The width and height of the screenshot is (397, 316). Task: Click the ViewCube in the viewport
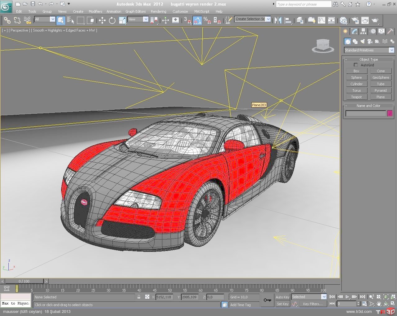click(x=323, y=46)
